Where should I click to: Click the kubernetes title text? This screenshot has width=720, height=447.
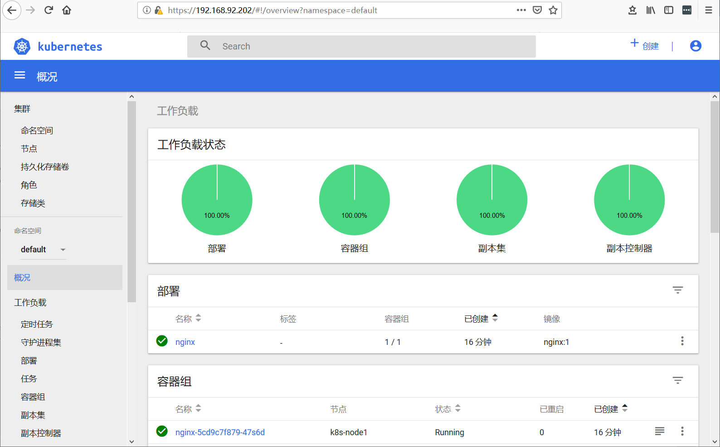tap(70, 47)
